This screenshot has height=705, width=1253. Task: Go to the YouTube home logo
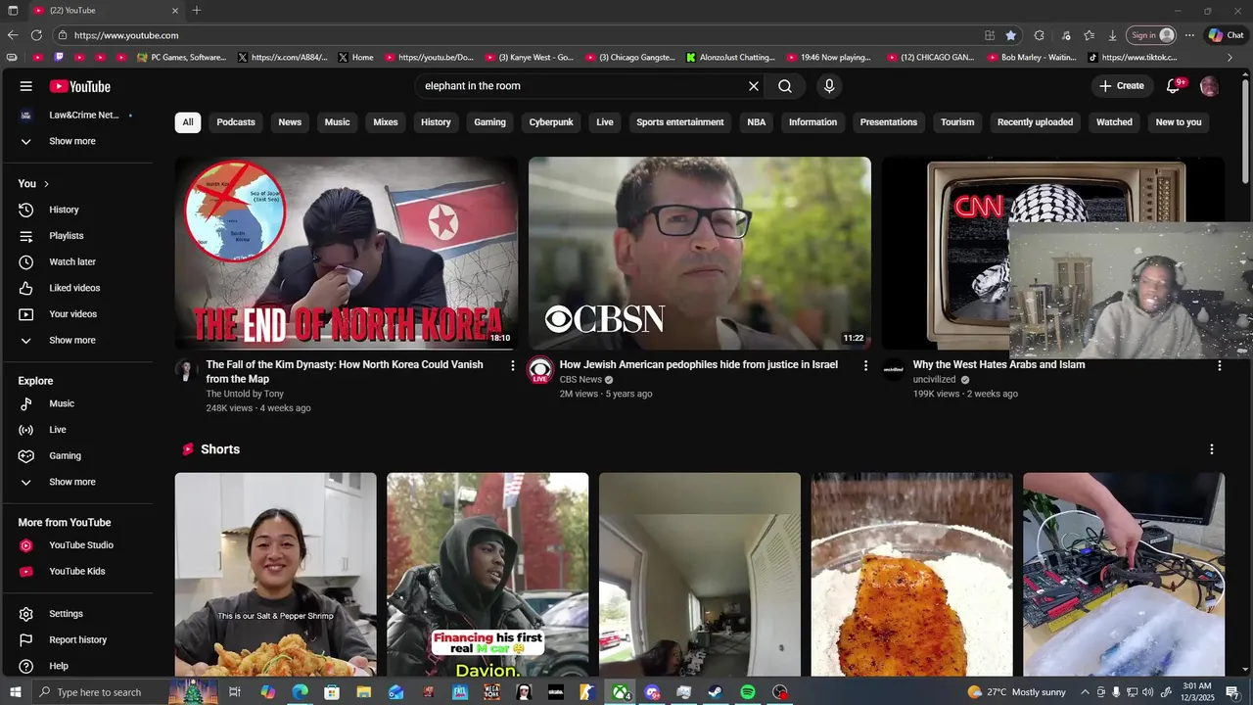(x=80, y=86)
